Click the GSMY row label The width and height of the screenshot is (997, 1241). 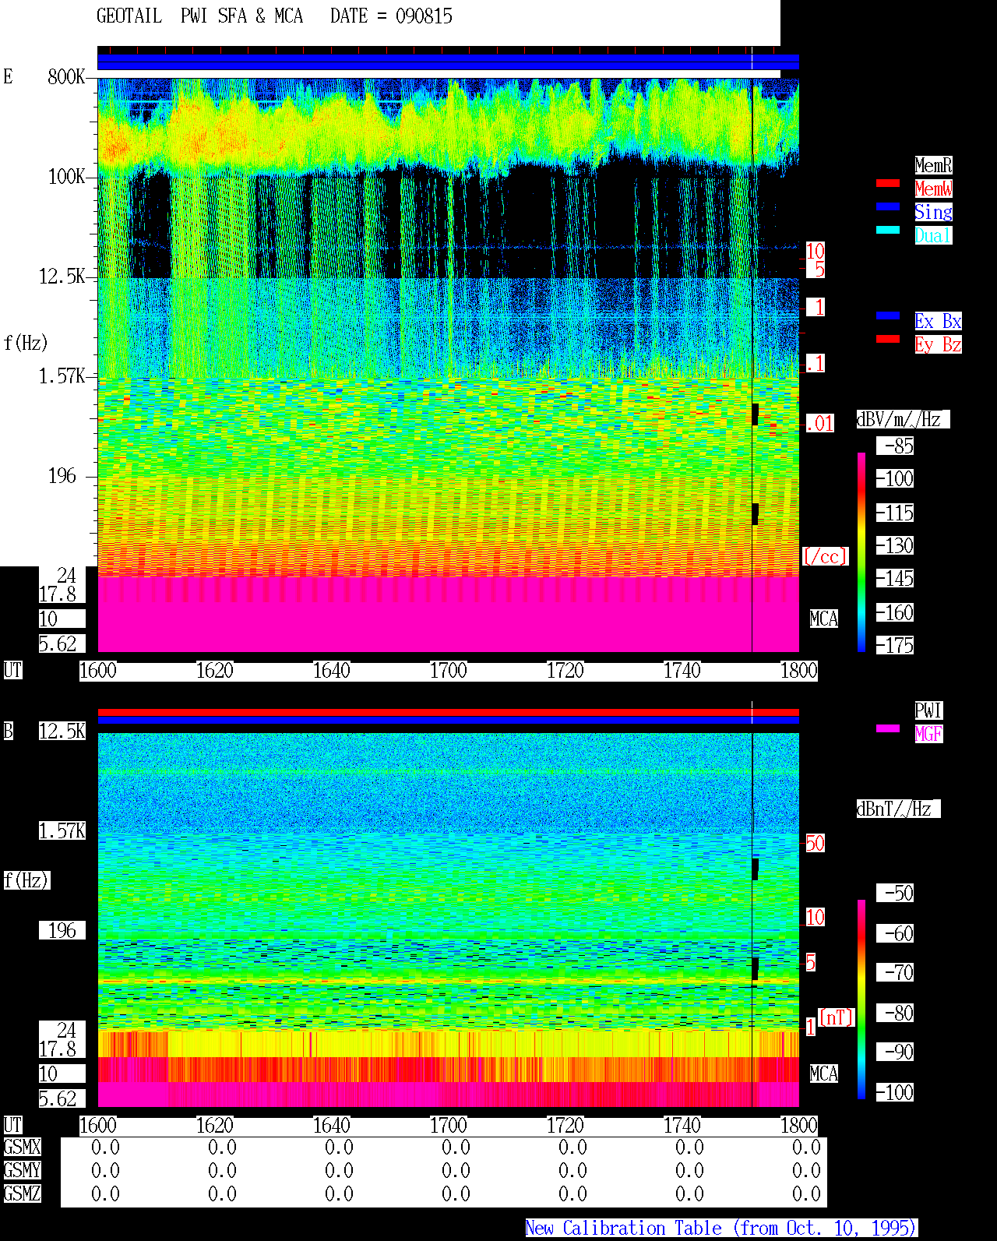click(22, 1170)
